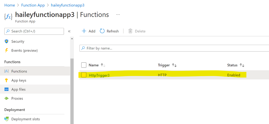Open App keys in sidebar
This screenshot has width=269, height=124.
click(x=35, y=80)
